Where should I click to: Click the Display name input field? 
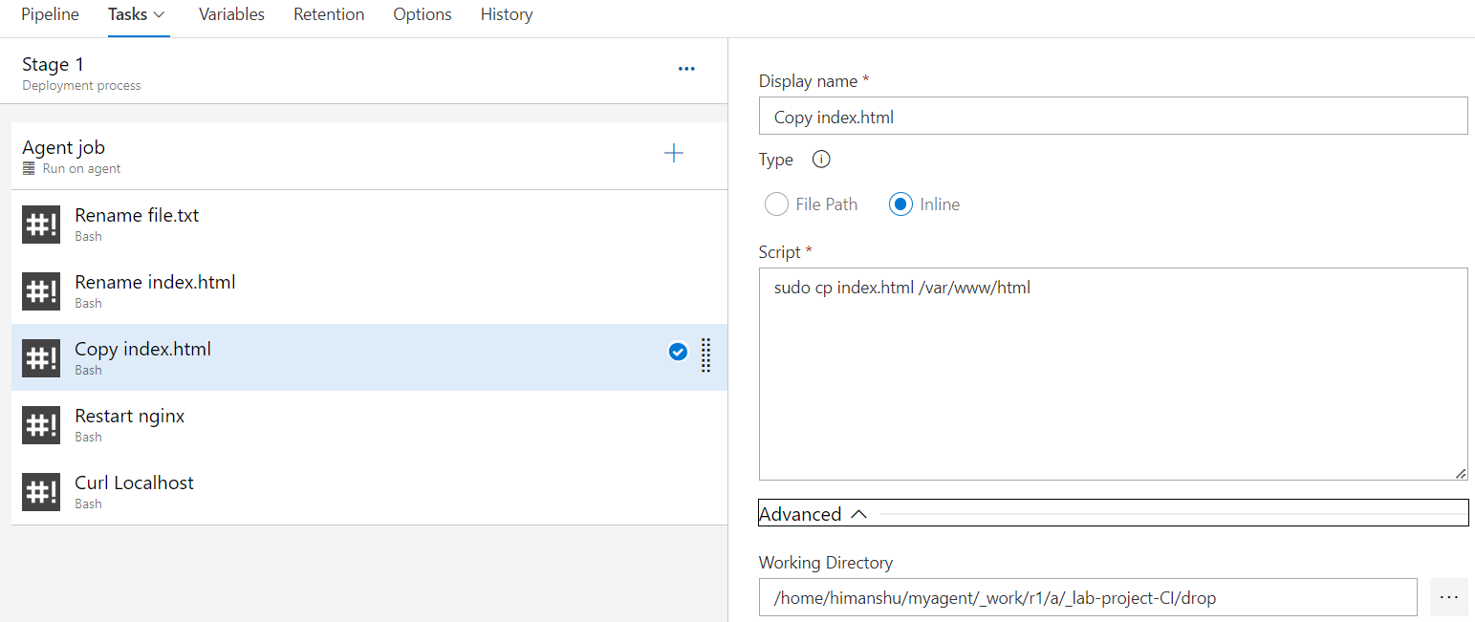click(x=1113, y=116)
